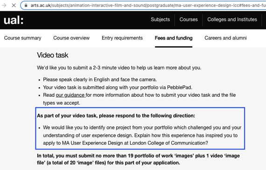Click the browser forward arrow
The width and height of the screenshot is (266, 170).
click(4, 6)
